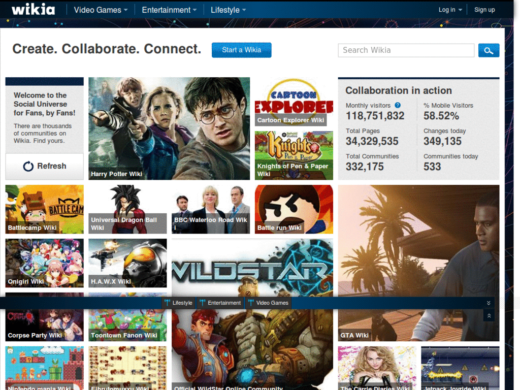Select Lifestyle in the bottom toolbar
520x390 pixels.
(179, 303)
